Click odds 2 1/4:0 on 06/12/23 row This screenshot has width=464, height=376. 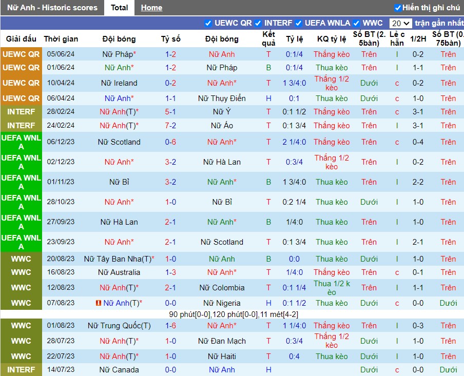click(294, 142)
